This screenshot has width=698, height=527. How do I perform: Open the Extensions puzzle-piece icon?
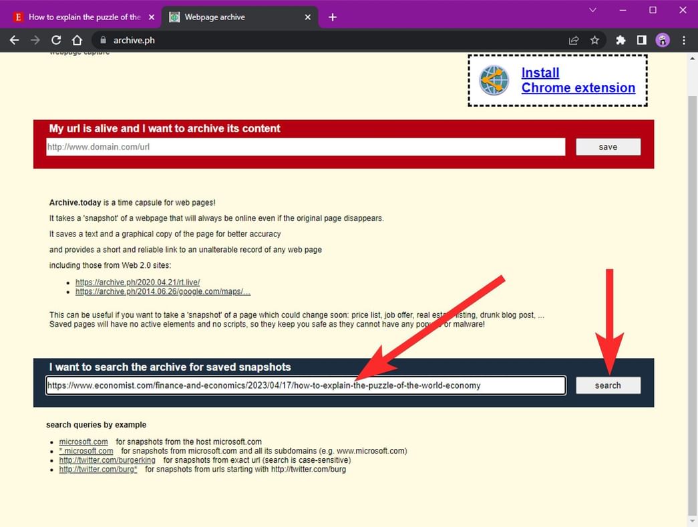(620, 40)
